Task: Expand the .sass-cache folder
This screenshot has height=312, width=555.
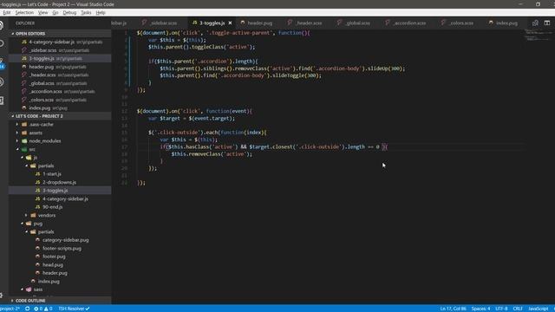Action: [41, 125]
